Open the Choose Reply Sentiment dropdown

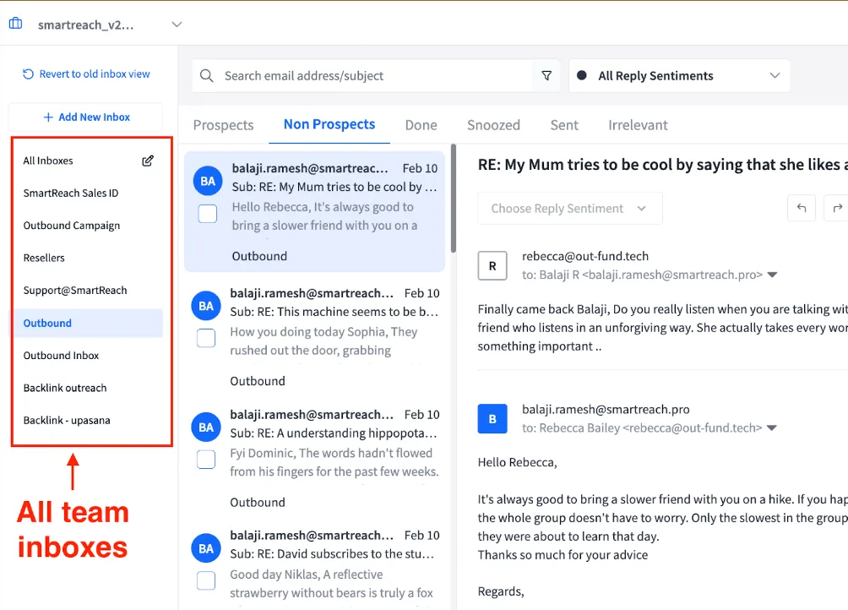tap(569, 208)
